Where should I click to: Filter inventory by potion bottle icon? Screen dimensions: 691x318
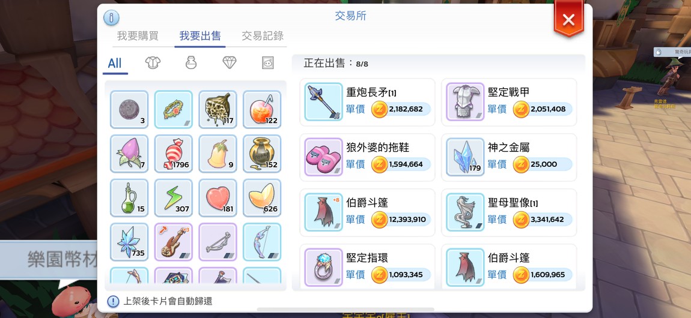coord(191,63)
